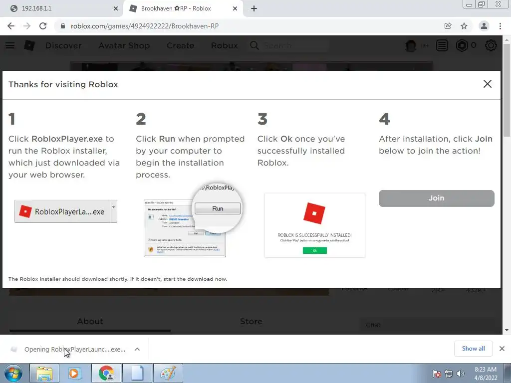Select the Brookhaven RP - Roblox tab

pos(183,8)
